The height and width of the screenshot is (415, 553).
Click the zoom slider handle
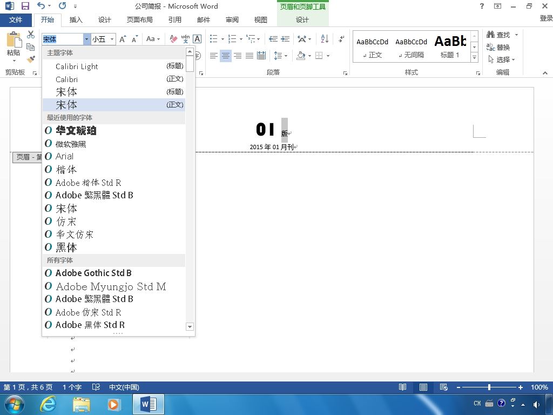489,387
